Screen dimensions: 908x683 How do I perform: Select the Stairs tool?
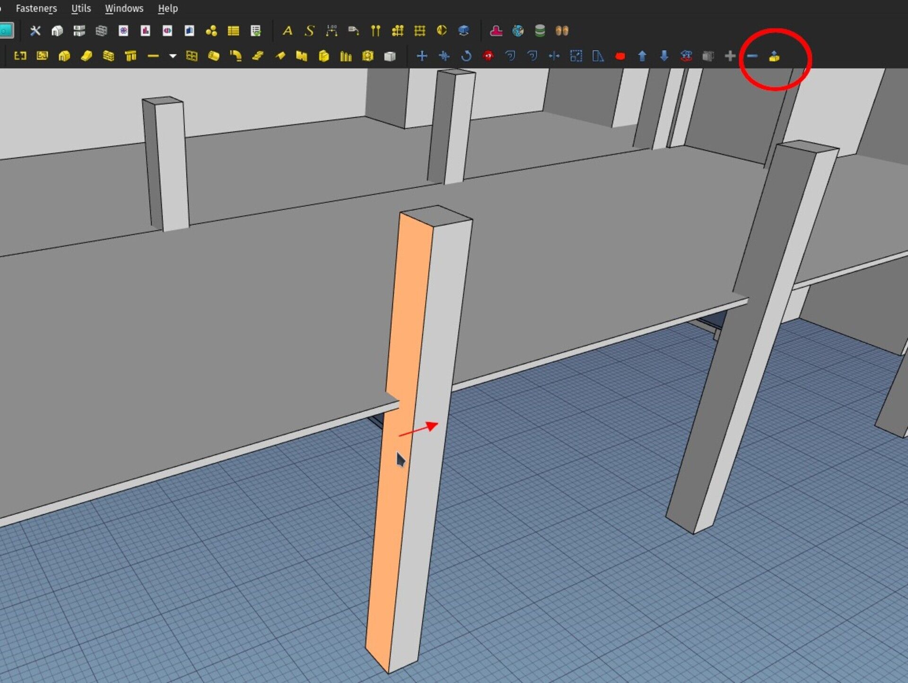point(258,56)
